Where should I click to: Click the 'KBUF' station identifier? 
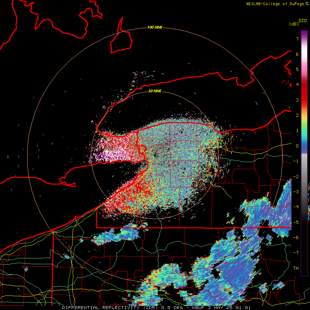198,308
